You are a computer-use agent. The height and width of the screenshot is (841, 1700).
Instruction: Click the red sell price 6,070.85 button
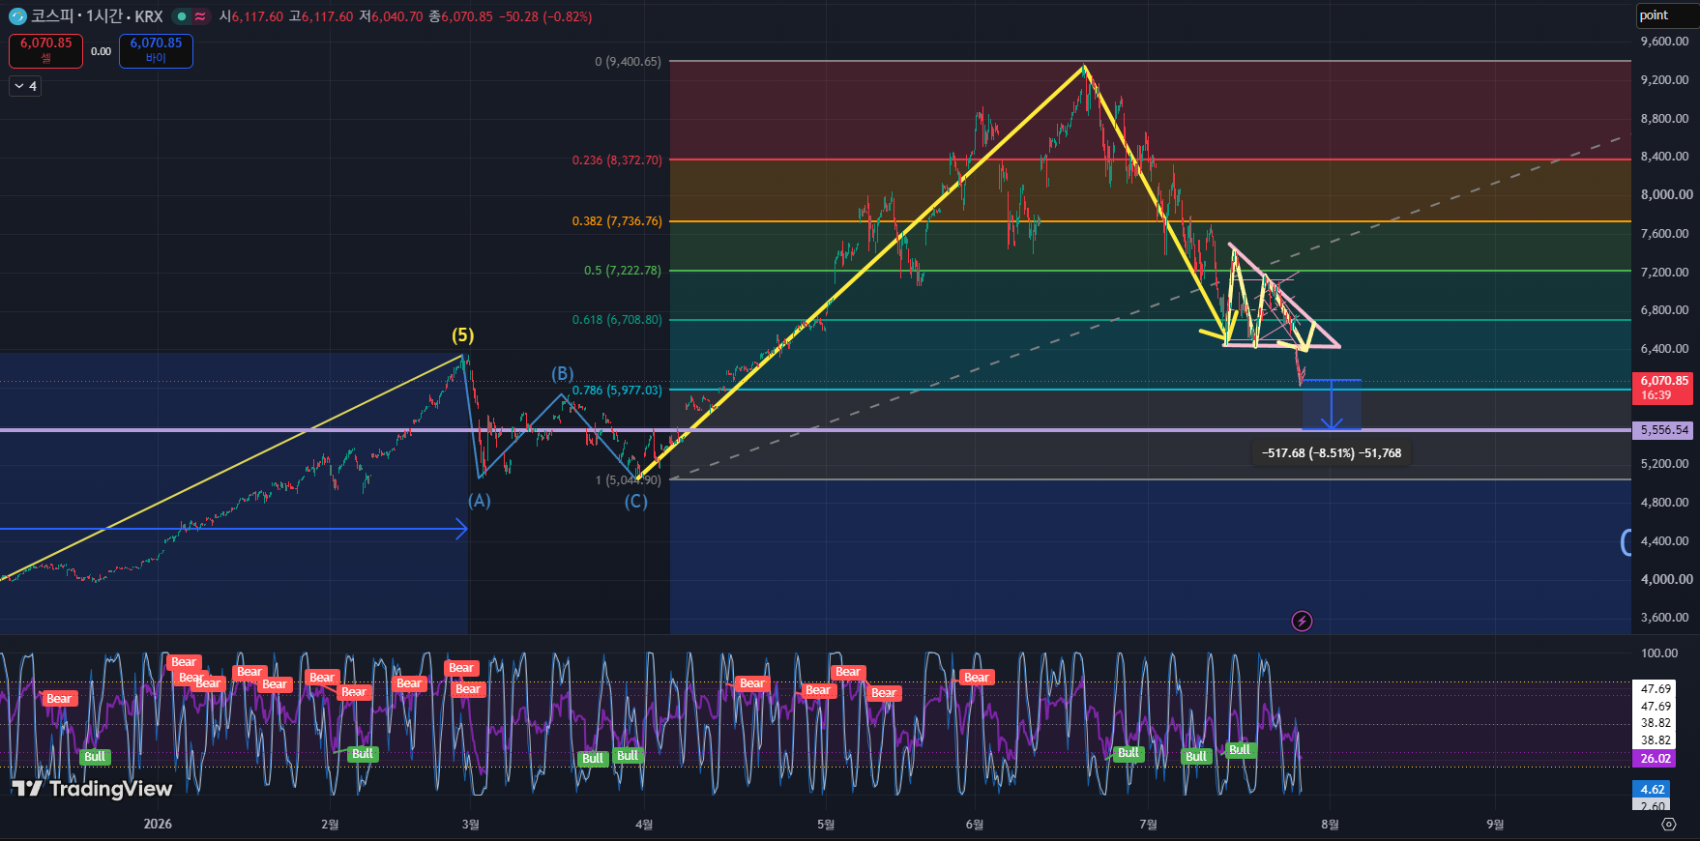[x=45, y=50]
